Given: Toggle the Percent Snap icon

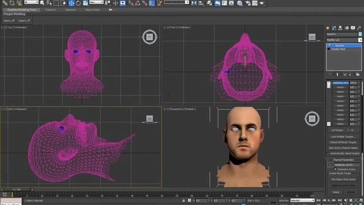Looking at the screenshot, I should coord(144,3).
